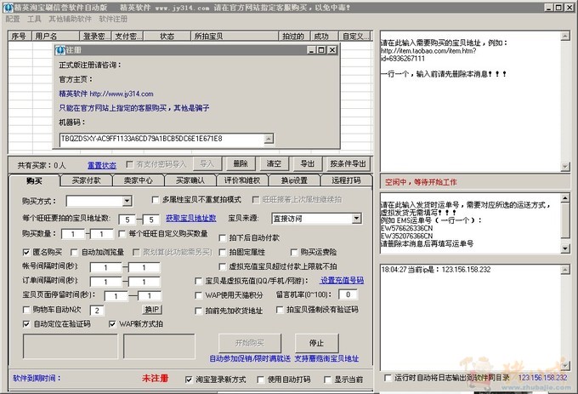Click the 换IP button
Screen dimensions: 578x394
pyautogui.click(x=151, y=310)
